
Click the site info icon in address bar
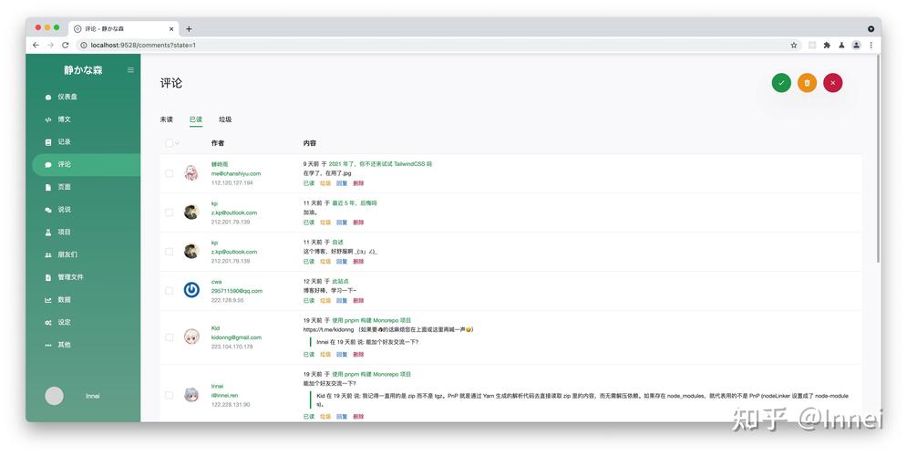[x=83, y=45]
